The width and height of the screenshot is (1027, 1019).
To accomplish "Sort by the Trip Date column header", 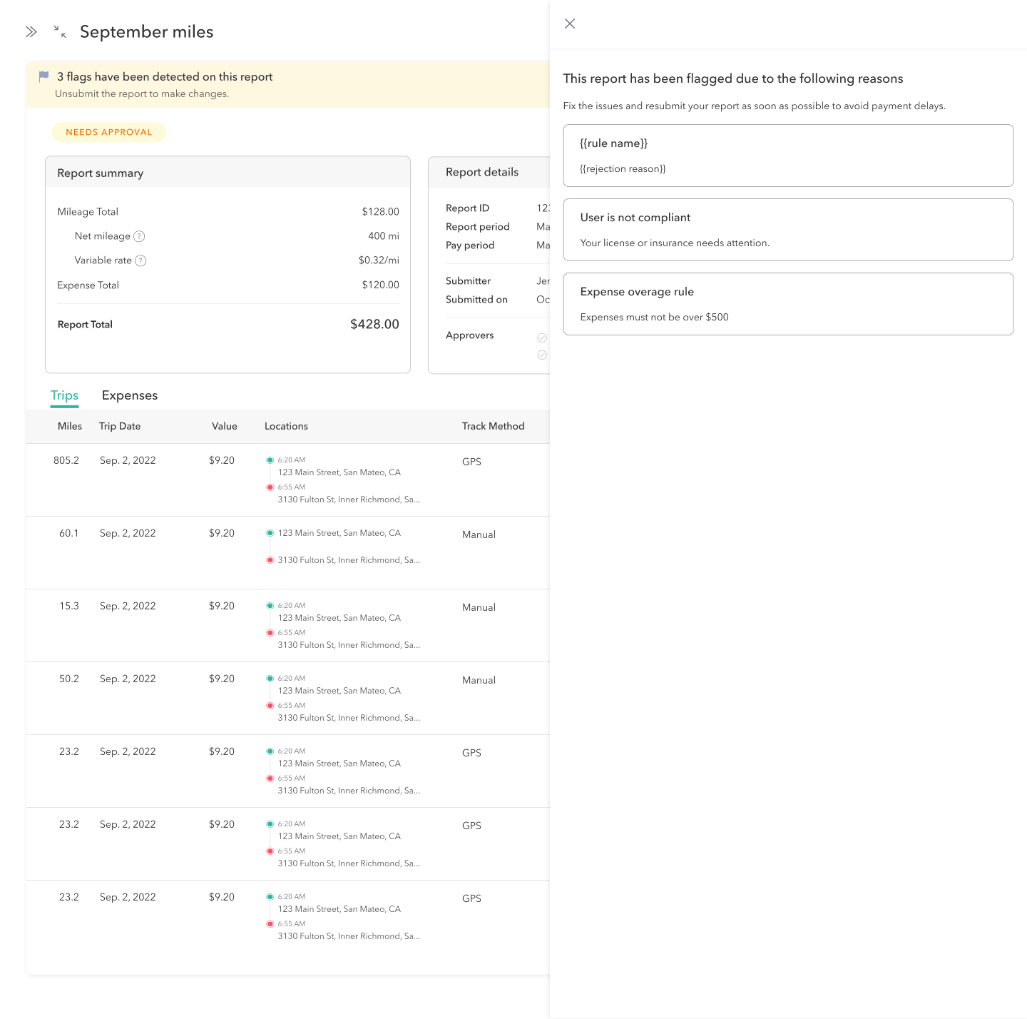I will [120, 426].
